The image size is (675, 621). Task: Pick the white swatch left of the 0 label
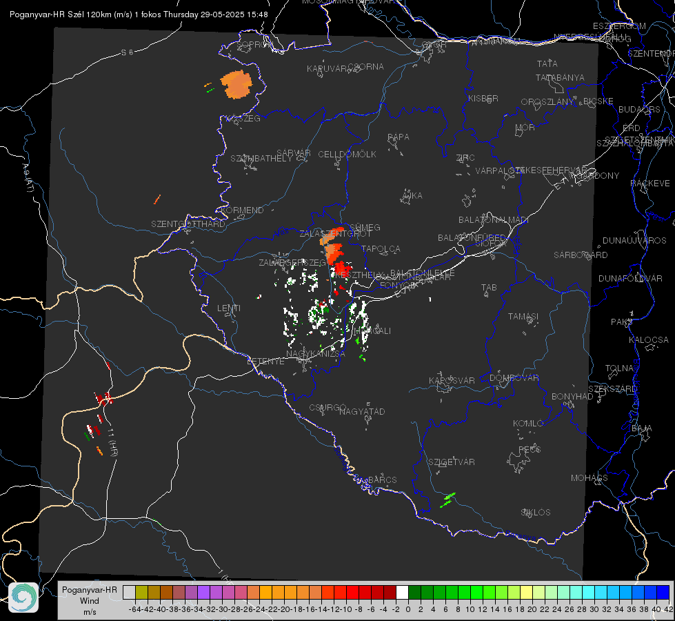pos(402,593)
